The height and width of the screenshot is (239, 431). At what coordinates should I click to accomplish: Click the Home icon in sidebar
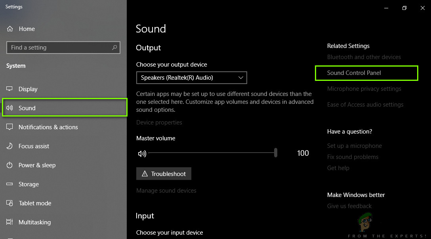(10, 29)
